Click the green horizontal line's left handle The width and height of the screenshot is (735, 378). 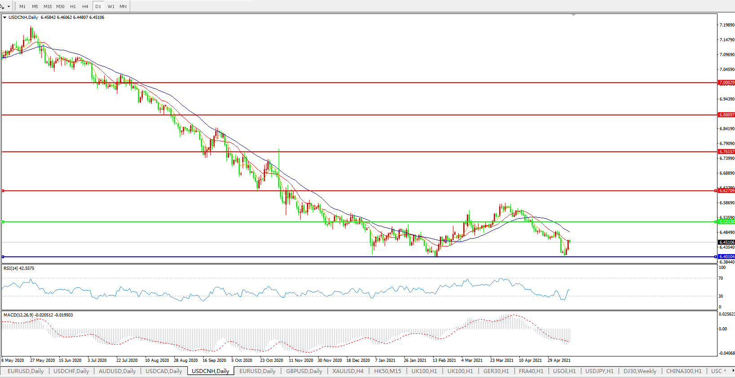tap(3, 222)
